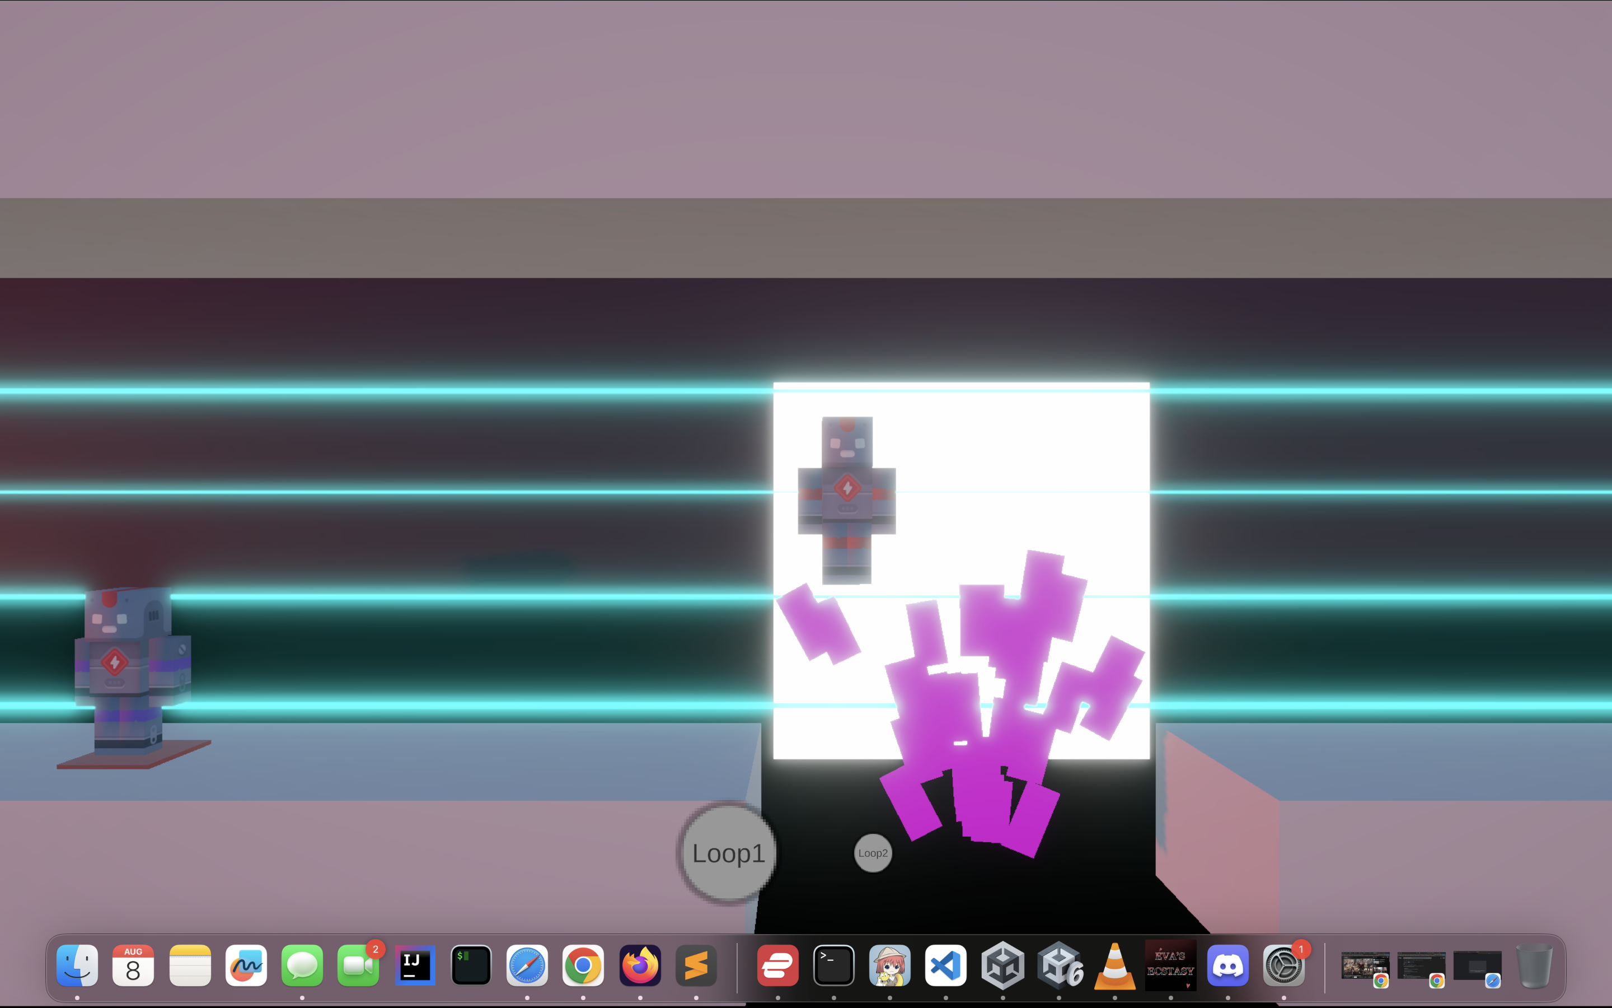
Task: Open FaceTime with two notifications
Action: coord(358,965)
